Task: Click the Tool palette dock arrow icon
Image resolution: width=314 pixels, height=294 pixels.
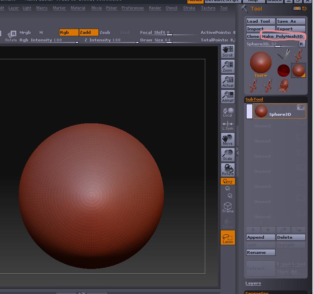Action: click(297, 8)
